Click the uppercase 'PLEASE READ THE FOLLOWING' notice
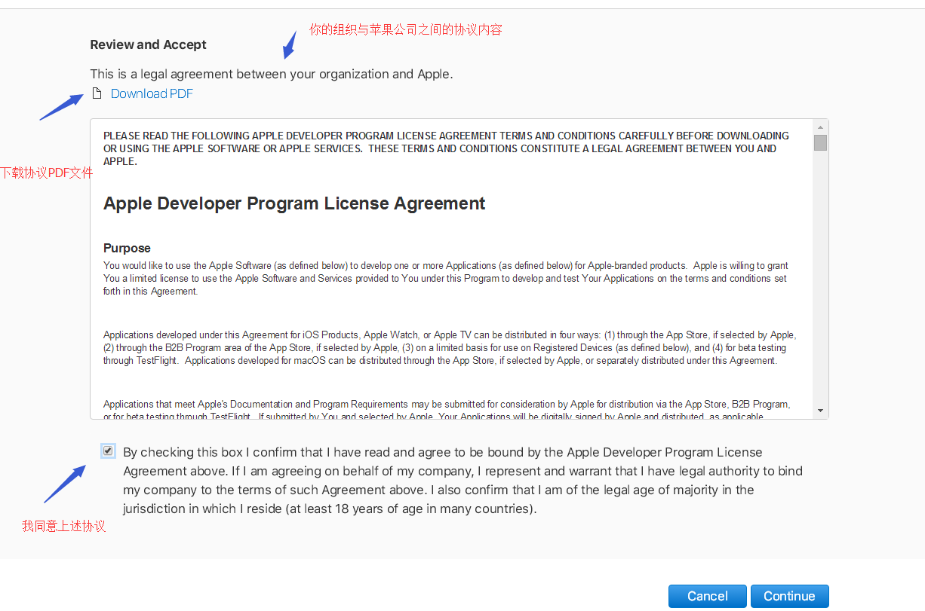Viewport: 925px width, 611px height. pos(446,148)
